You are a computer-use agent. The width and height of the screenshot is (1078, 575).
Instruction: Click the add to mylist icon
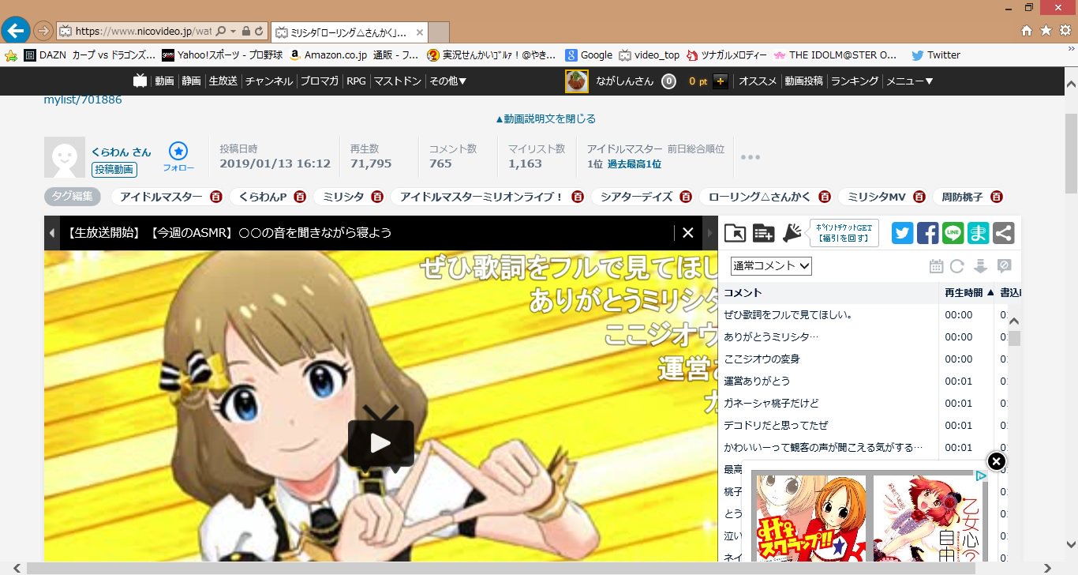tap(763, 232)
